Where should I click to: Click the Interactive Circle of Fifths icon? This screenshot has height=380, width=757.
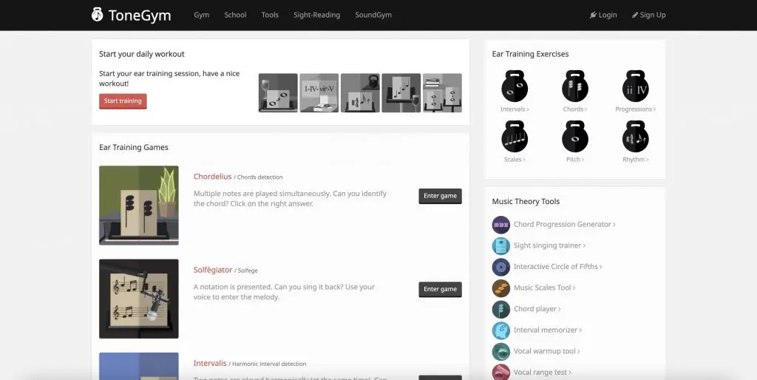501,267
